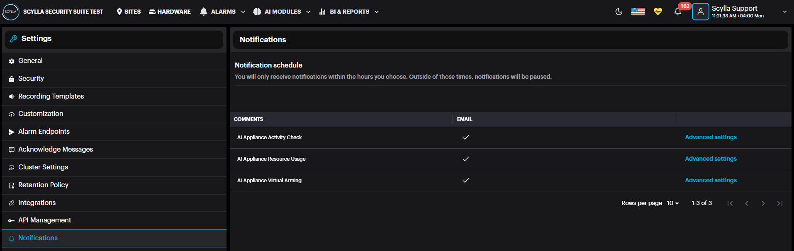Sort table by Comments column header

pos(248,119)
